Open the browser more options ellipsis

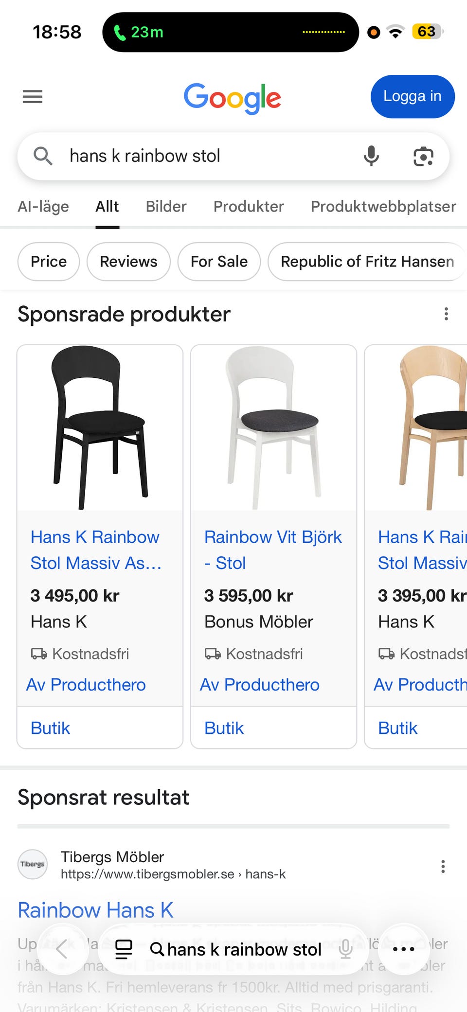(403, 949)
